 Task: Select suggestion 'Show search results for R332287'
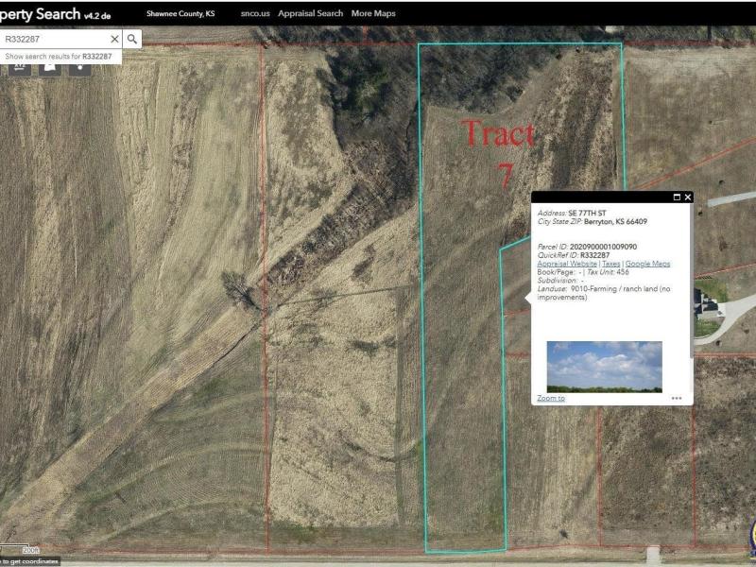(59, 57)
